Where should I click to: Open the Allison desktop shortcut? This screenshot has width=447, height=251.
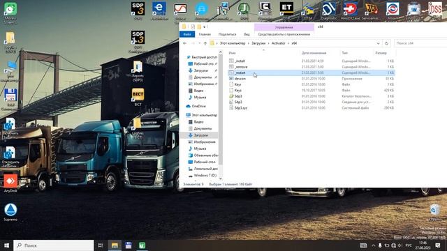coord(393,11)
